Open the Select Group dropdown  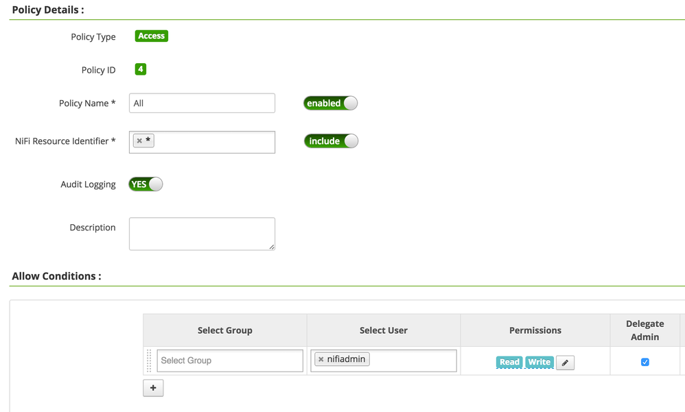point(230,361)
